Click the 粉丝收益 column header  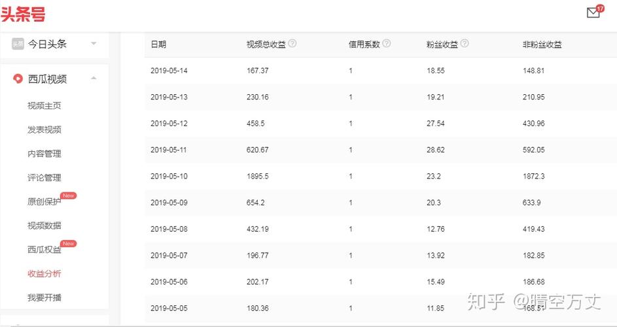coord(442,44)
